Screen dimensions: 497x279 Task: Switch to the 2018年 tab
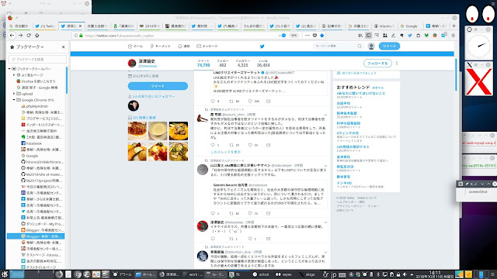pyautogui.click(x=150, y=26)
